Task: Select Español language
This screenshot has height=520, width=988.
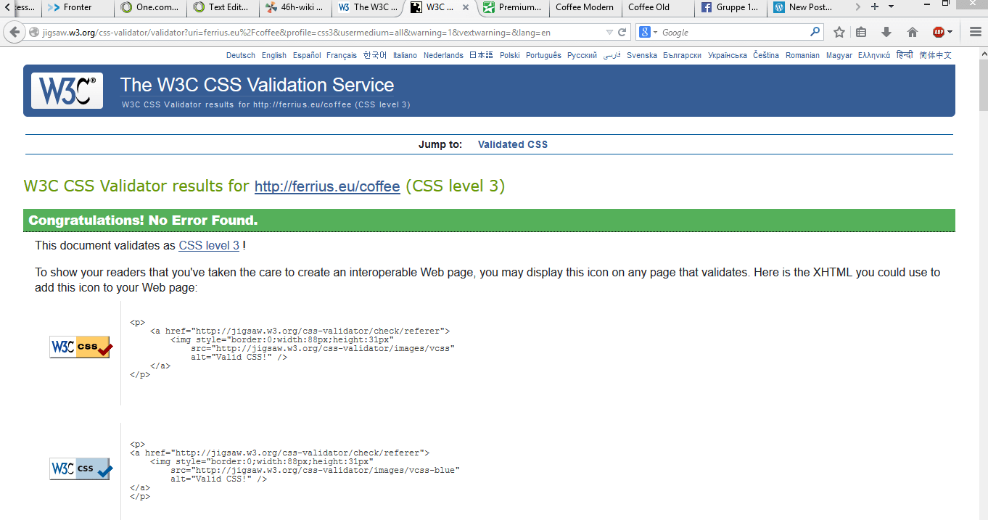Action: [x=307, y=55]
